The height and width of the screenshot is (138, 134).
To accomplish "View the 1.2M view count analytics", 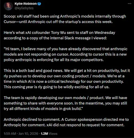I will 44,134.
